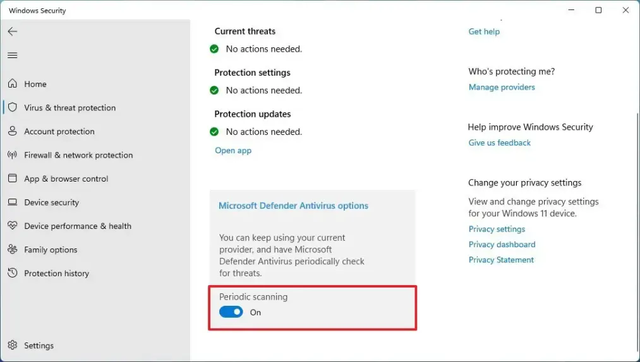Collapse Microsoft Defender Antivirus options section
The image size is (640, 362).
click(x=293, y=206)
